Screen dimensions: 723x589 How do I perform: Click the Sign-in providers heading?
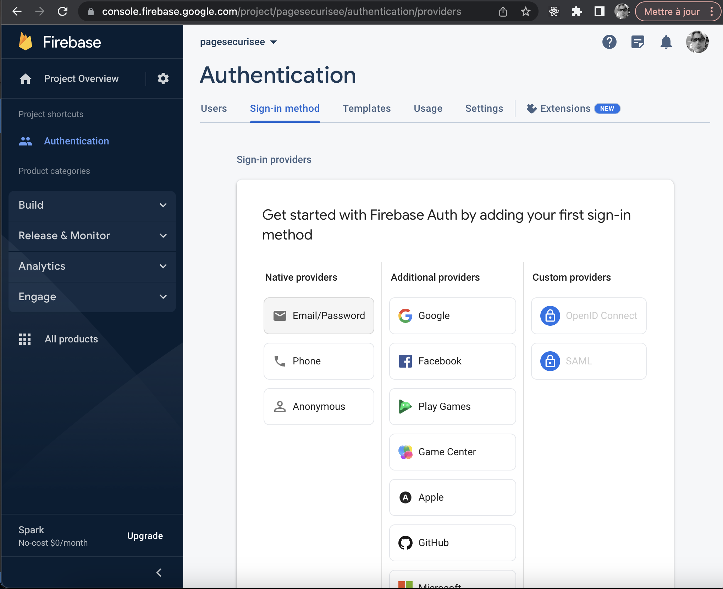click(x=274, y=159)
